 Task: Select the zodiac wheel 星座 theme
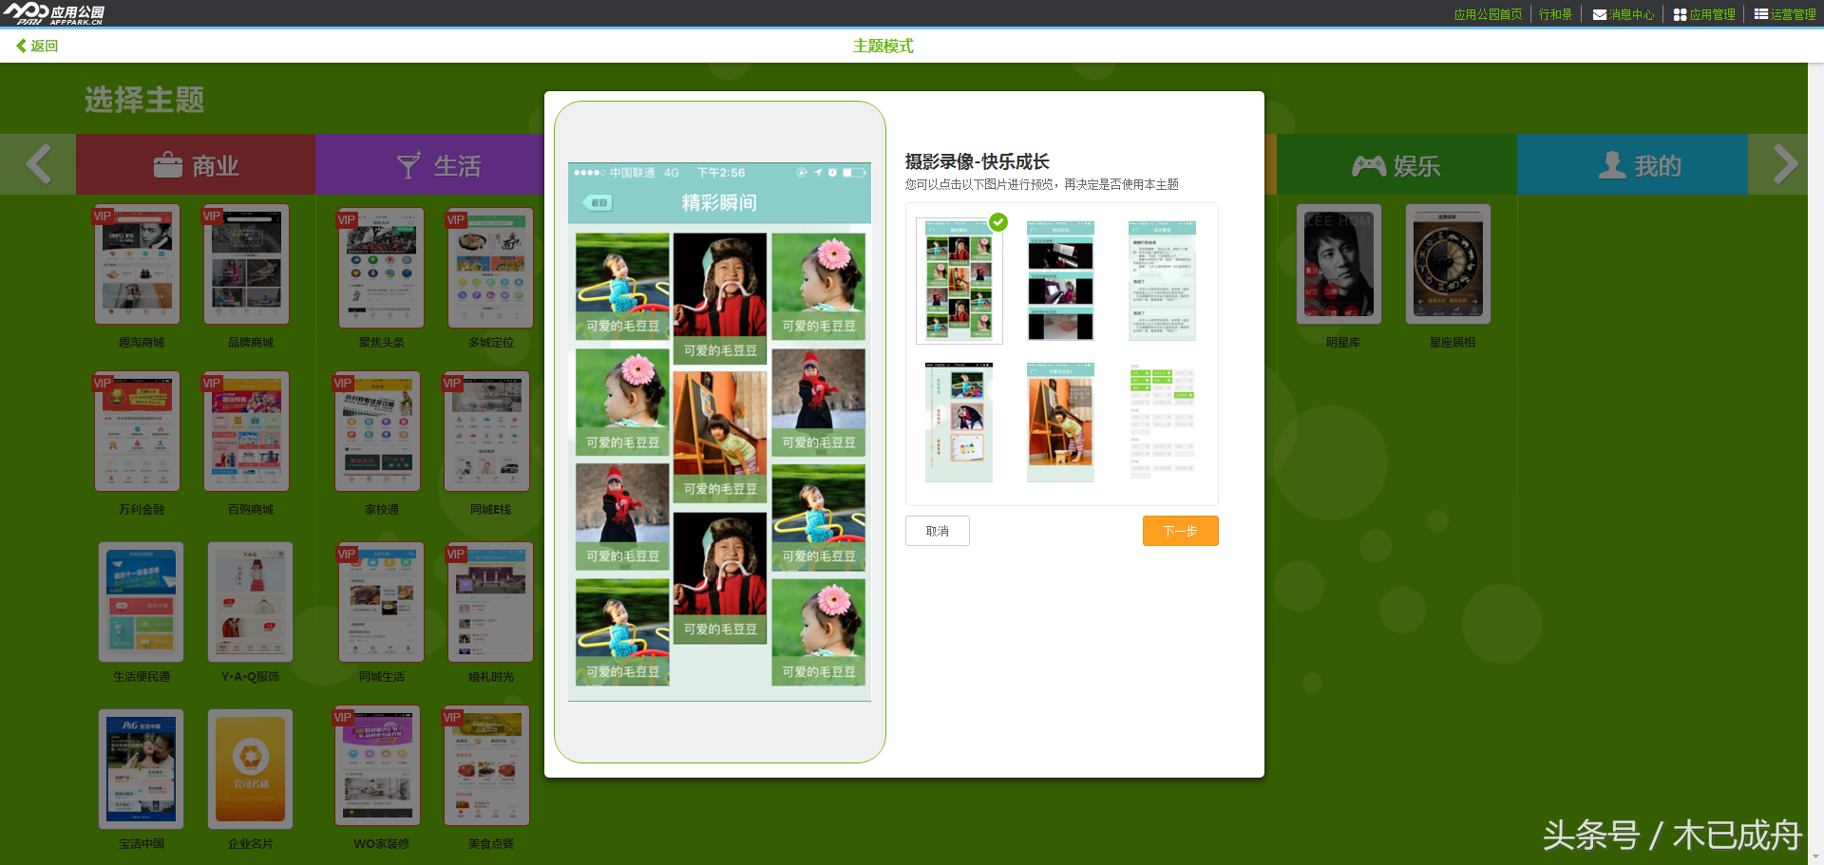click(x=1448, y=265)
